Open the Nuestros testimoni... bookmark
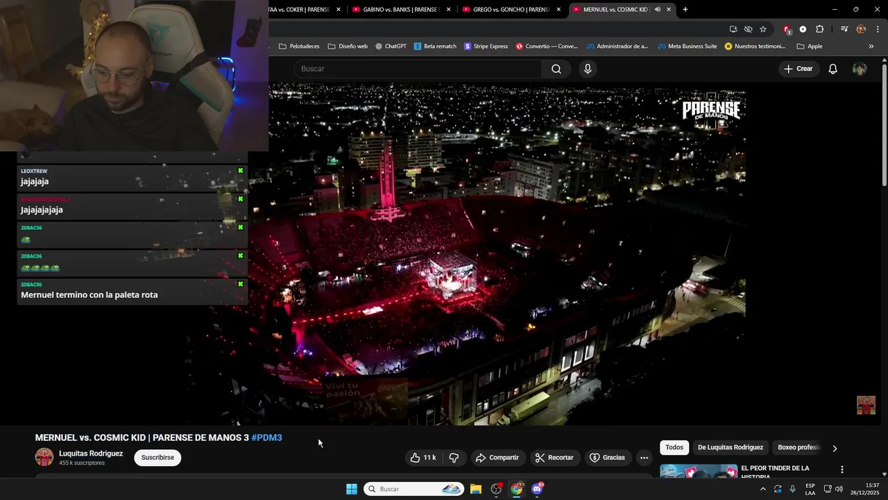Image resolution: width=888 pixels, height=500 pixels. [755, 47]
